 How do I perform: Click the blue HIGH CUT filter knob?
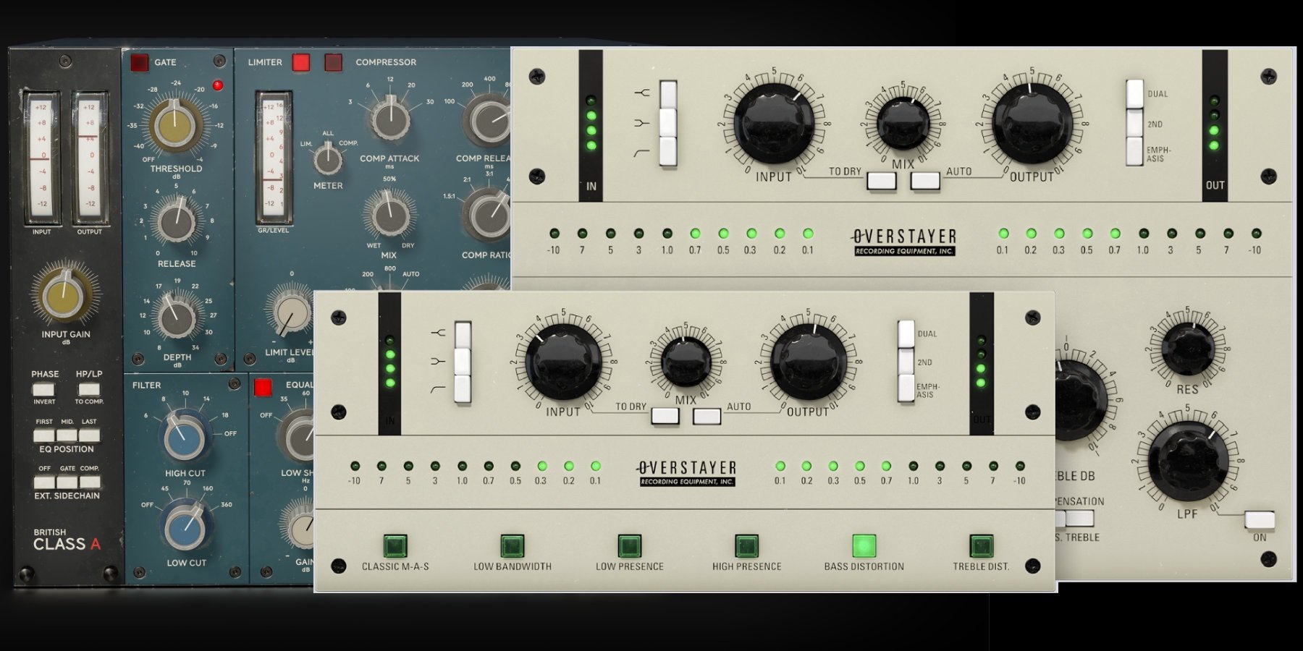pos(185,436)
